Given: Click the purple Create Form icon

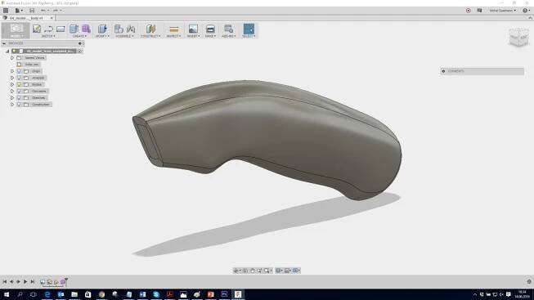Looking at the screenshot, I should tap(86, 29).
